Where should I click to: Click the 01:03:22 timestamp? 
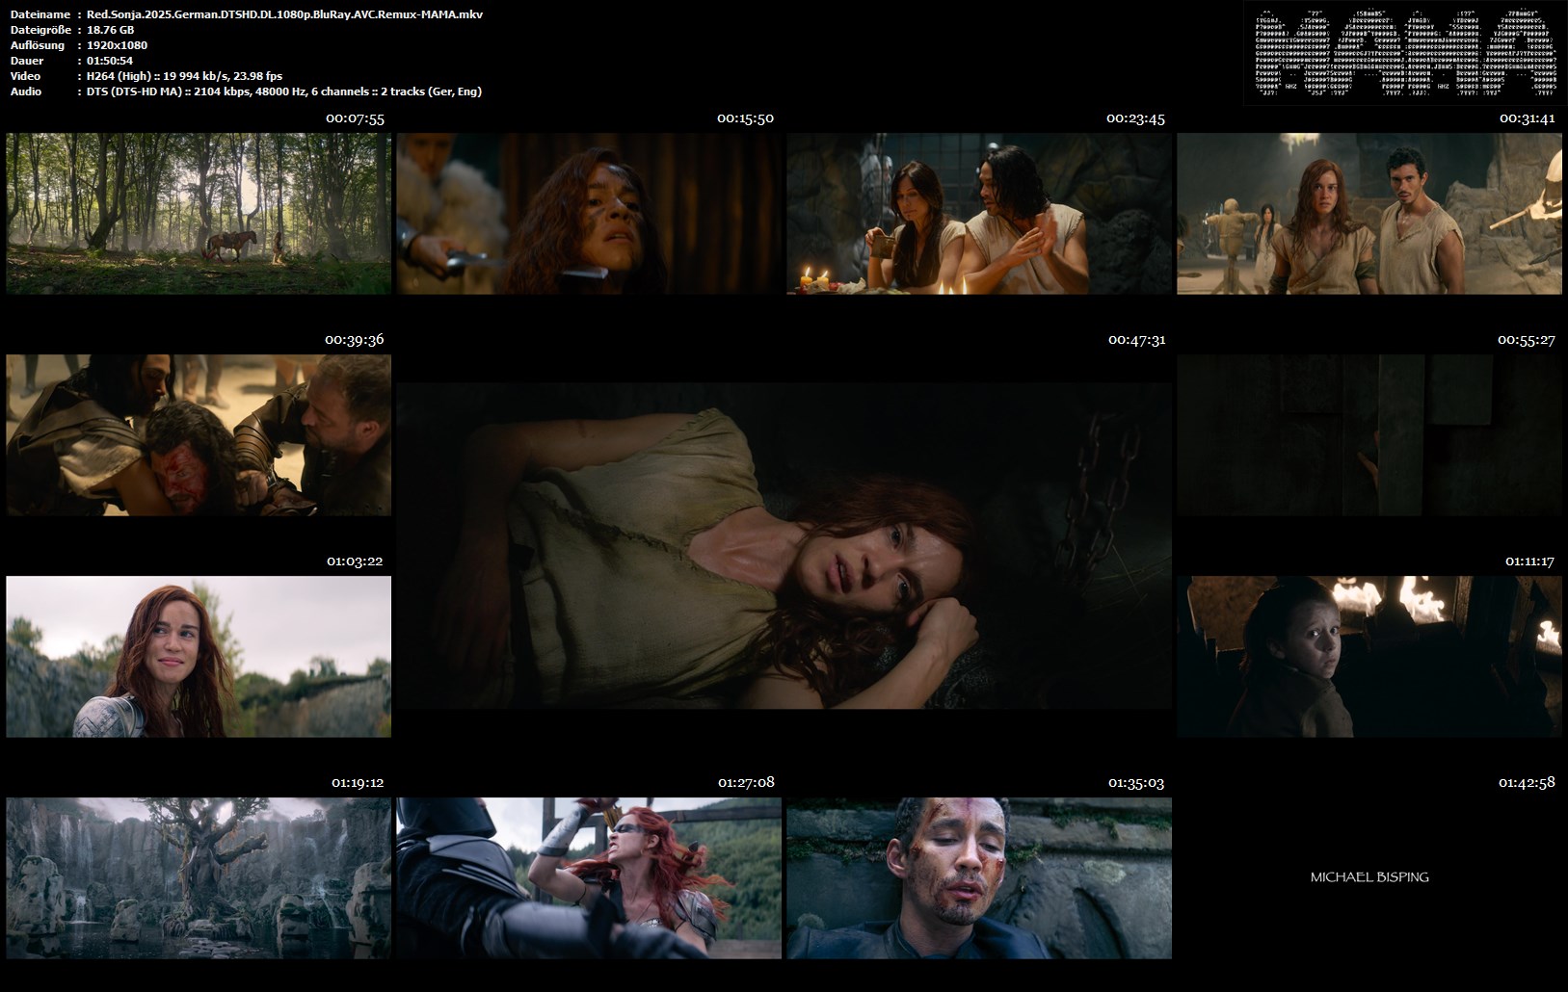point(355,561)
